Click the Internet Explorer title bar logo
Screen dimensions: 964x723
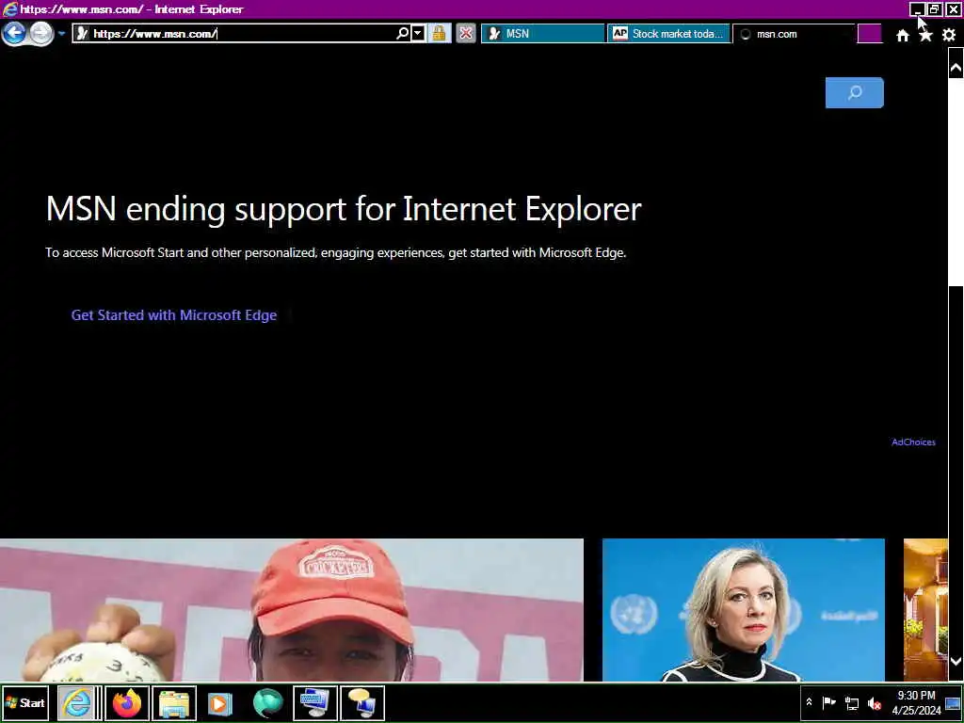point(9,9)
